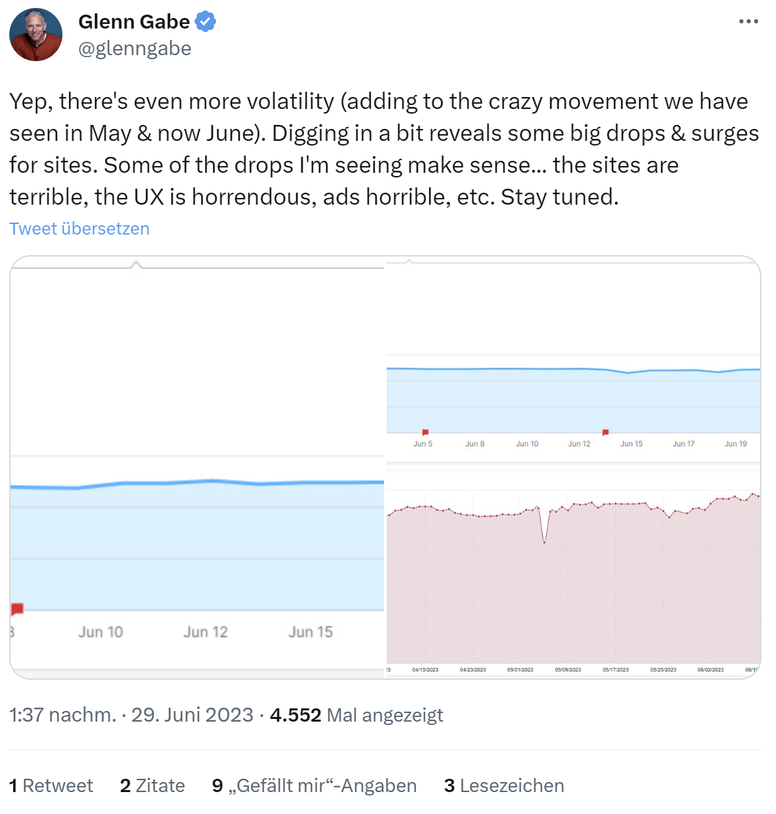The image size is (776, 814).
Task: Open the 9 Gefällt mir likes list
Action: pyautogui.click(x=314, y=785)
